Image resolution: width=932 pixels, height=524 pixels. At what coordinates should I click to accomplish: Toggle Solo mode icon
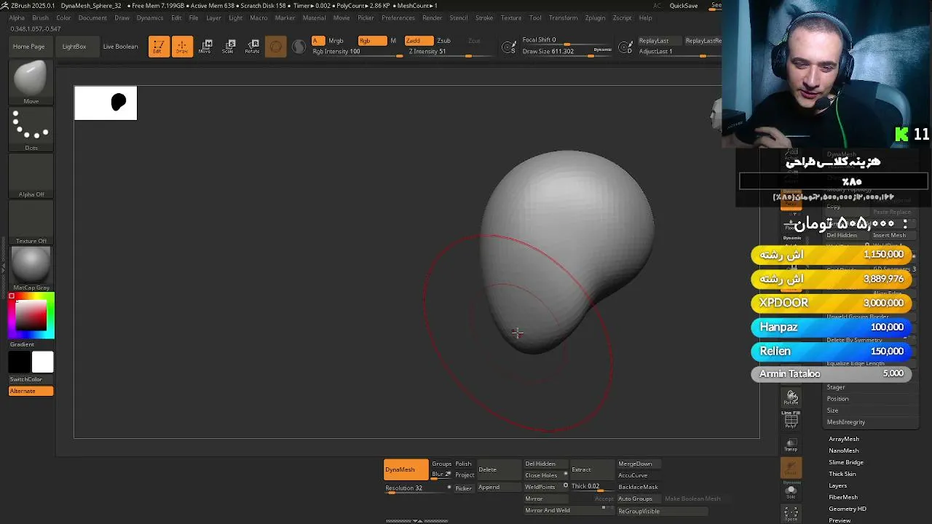click(x=791, y=491)
